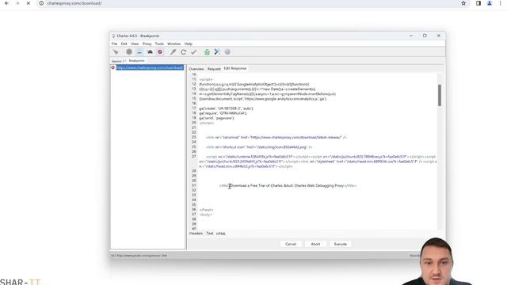Click the broom Clear Session icon
Screen dimensions: 507x285
click(x=116, y=52)
